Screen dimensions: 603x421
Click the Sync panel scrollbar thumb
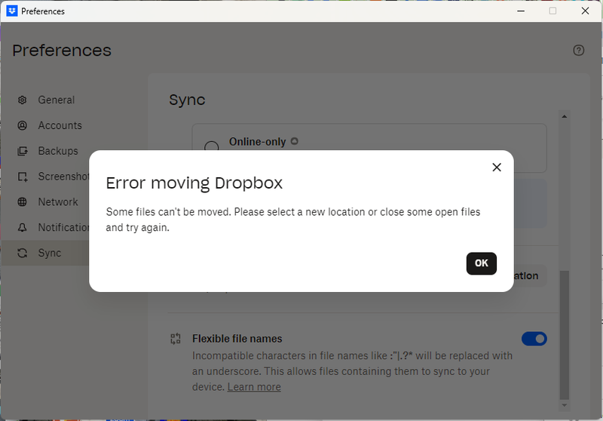coord(564,335)
